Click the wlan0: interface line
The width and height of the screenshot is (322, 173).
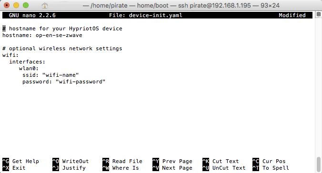(29, 68)
